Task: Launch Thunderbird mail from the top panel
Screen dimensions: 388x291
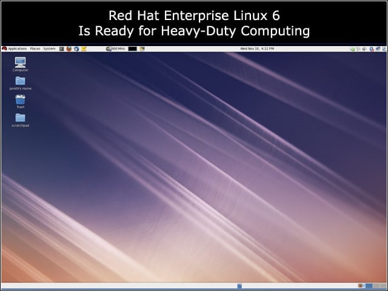Action: [x=76, y=48]
